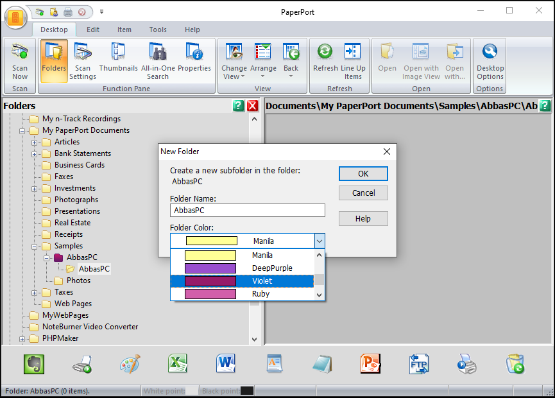Open the Properties pane
Image resolution: width=555 pixels, height=398 pixels.
[x=194, y=57]
